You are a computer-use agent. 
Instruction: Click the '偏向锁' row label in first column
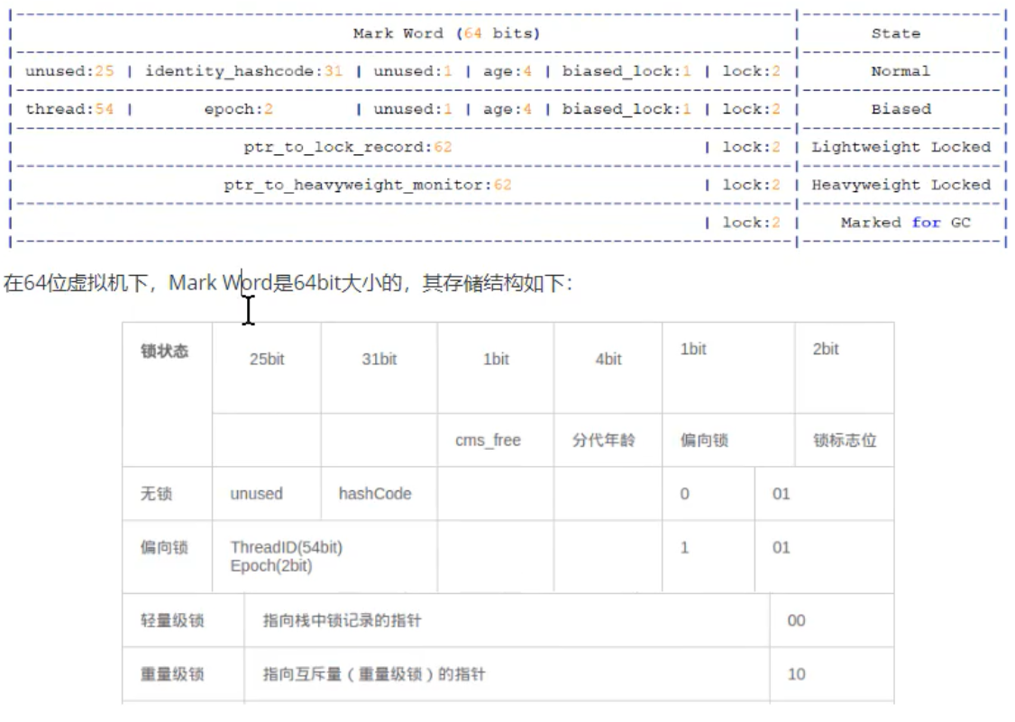(x=164, y=547)
